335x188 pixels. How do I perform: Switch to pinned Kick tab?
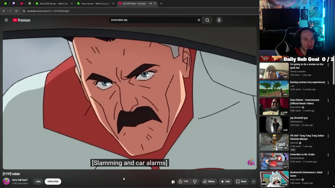[x=5, y=4]
